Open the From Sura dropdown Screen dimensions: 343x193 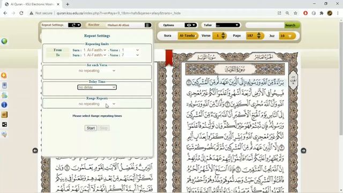[95, 50]
